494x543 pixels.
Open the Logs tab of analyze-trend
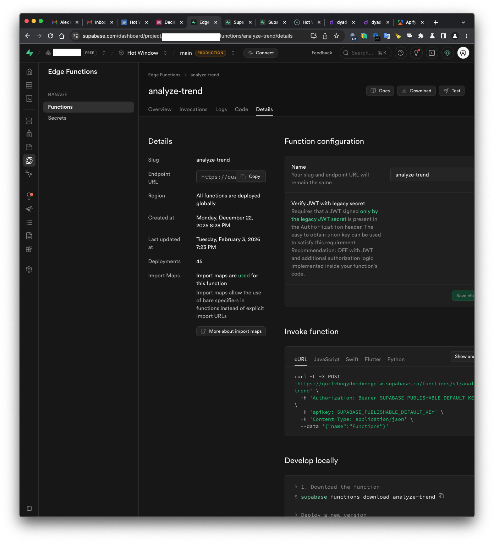221,109
